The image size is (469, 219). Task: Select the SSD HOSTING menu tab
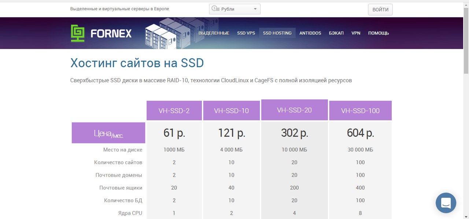[x=277, y=33]
